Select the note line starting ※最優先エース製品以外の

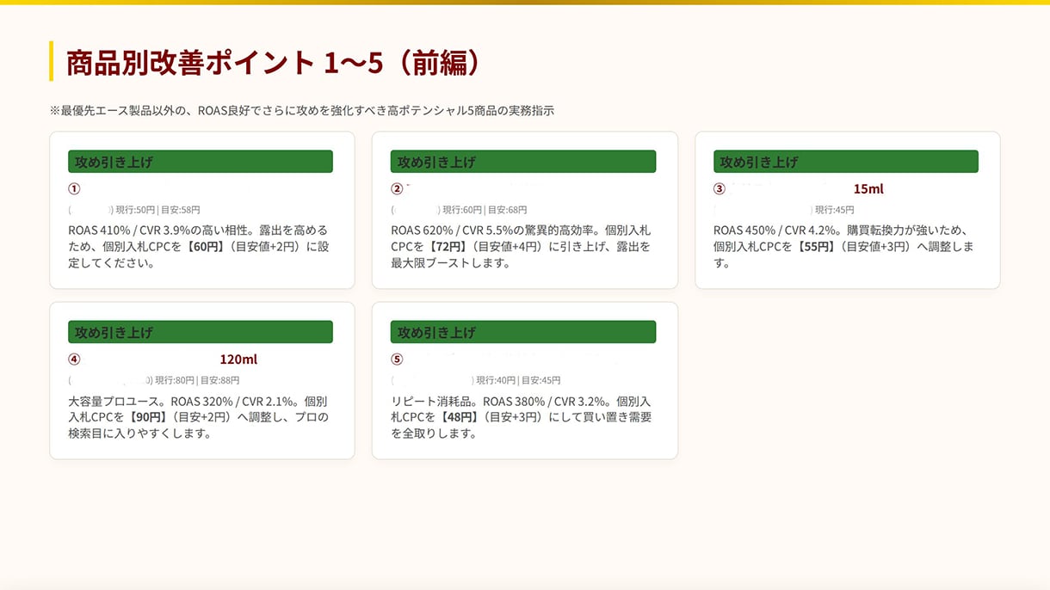(302, 110)
